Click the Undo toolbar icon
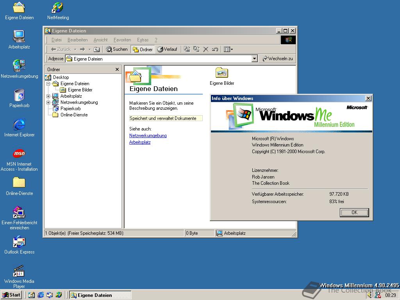 (x=215, y=49)
